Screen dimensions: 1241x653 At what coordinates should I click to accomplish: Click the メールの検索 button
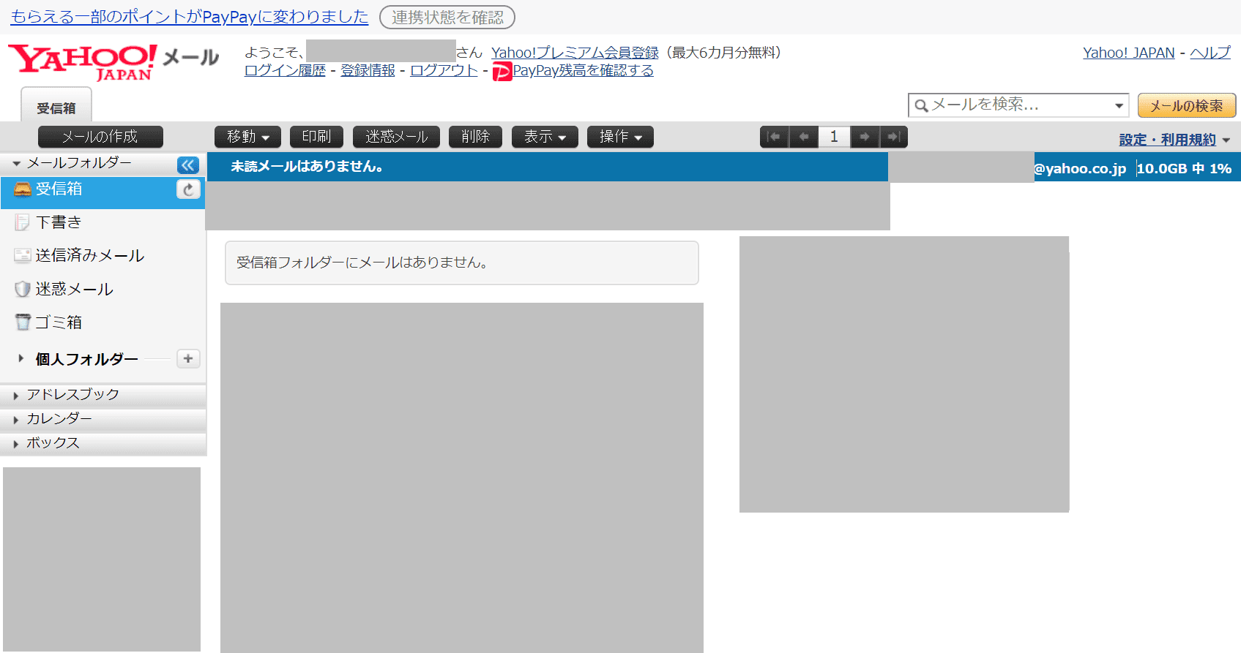pos(1187,106)
